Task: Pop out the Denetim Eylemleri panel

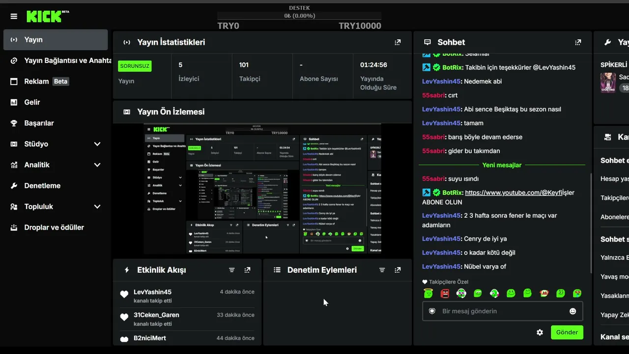Action: click(398, 270)
